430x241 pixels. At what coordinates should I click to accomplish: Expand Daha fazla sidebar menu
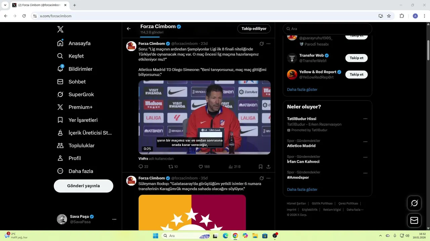coord(75,171)
